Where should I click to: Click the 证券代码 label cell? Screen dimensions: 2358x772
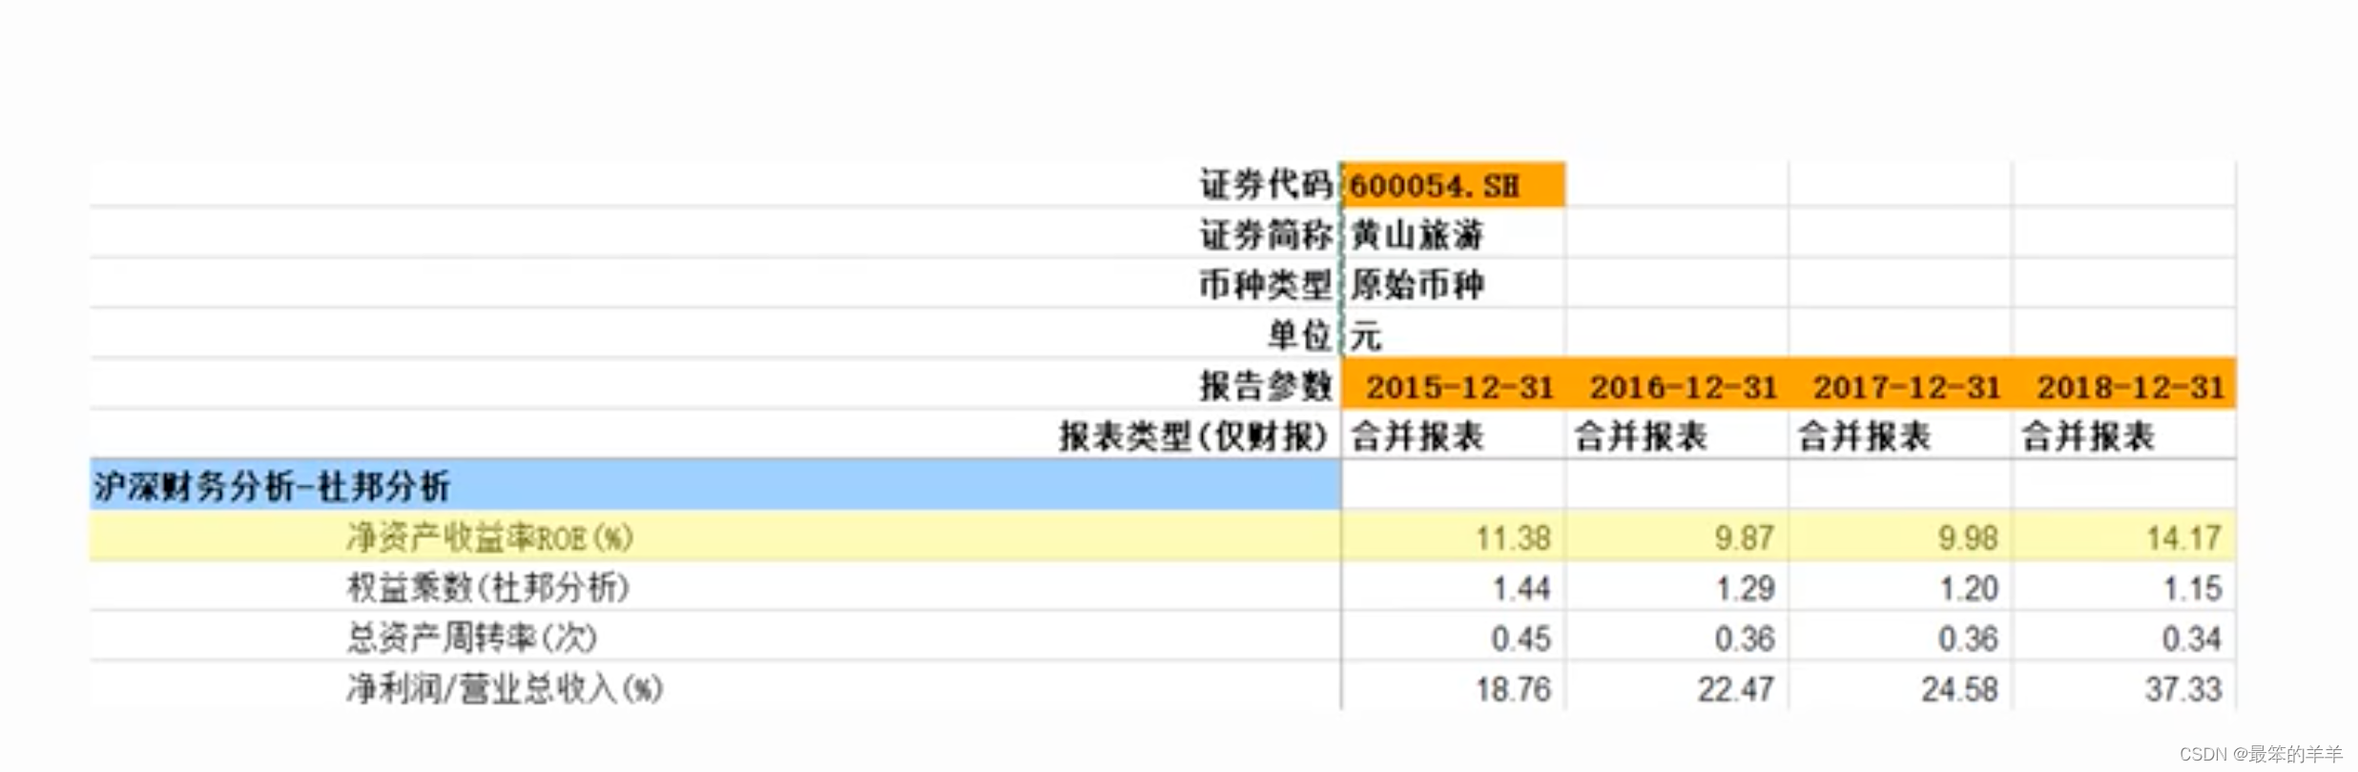(x=1265, y=185)
